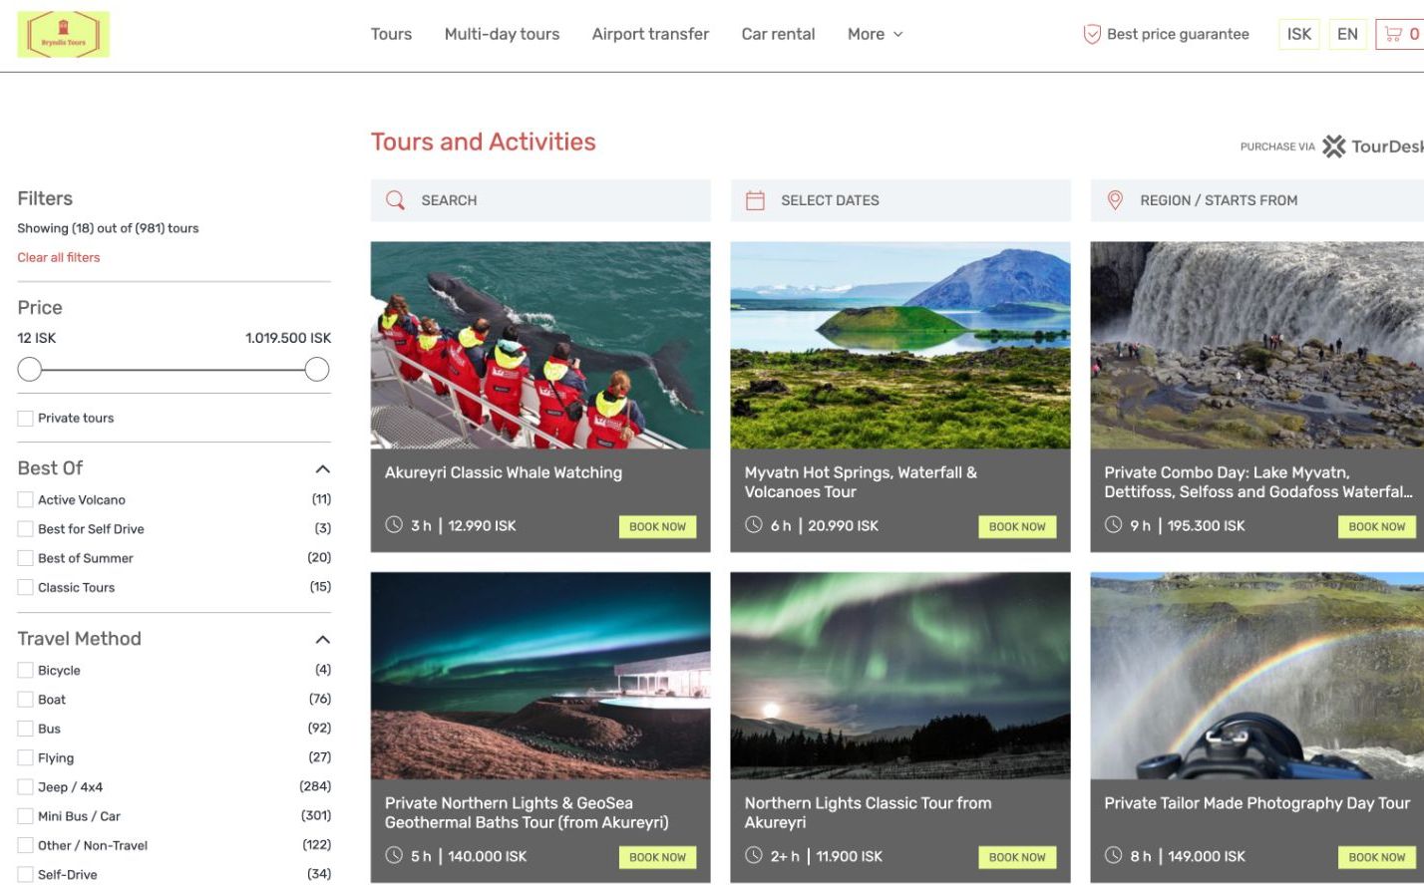Open Akureyri Classic Whale Watching title
The width and height of the screenshot is (1424, 890).
tap(504, 472)
